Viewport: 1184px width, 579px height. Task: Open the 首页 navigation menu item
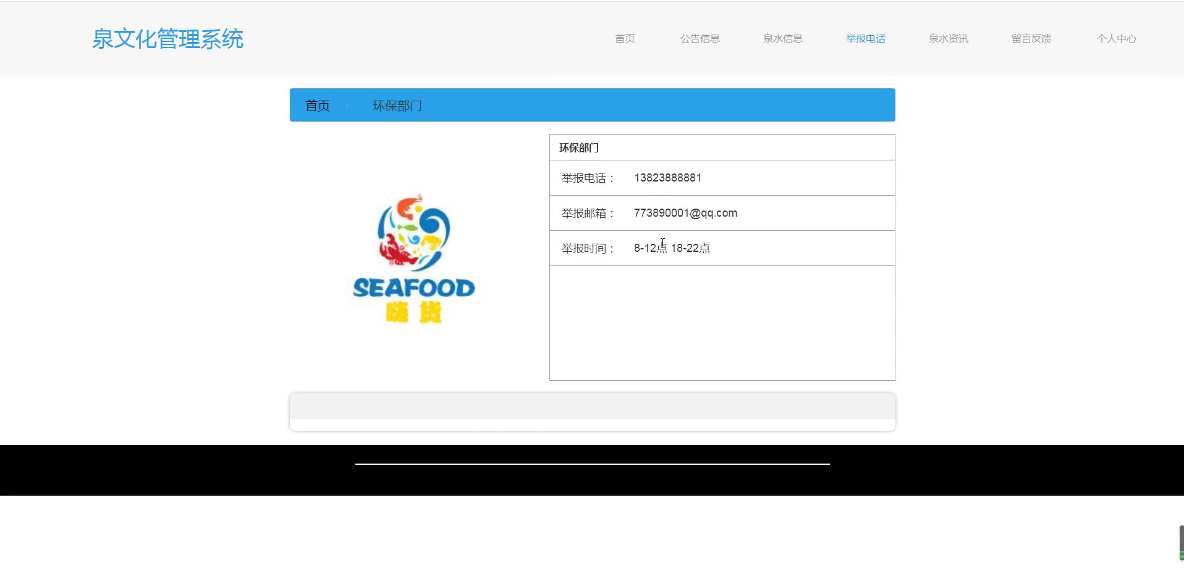[625, 38]
